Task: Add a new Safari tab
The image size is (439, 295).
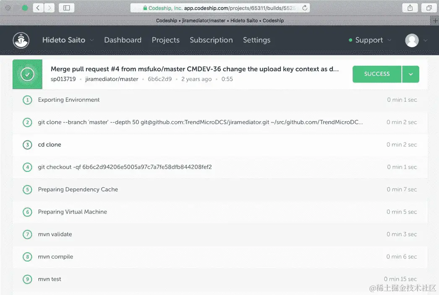Action: [435, 21]
